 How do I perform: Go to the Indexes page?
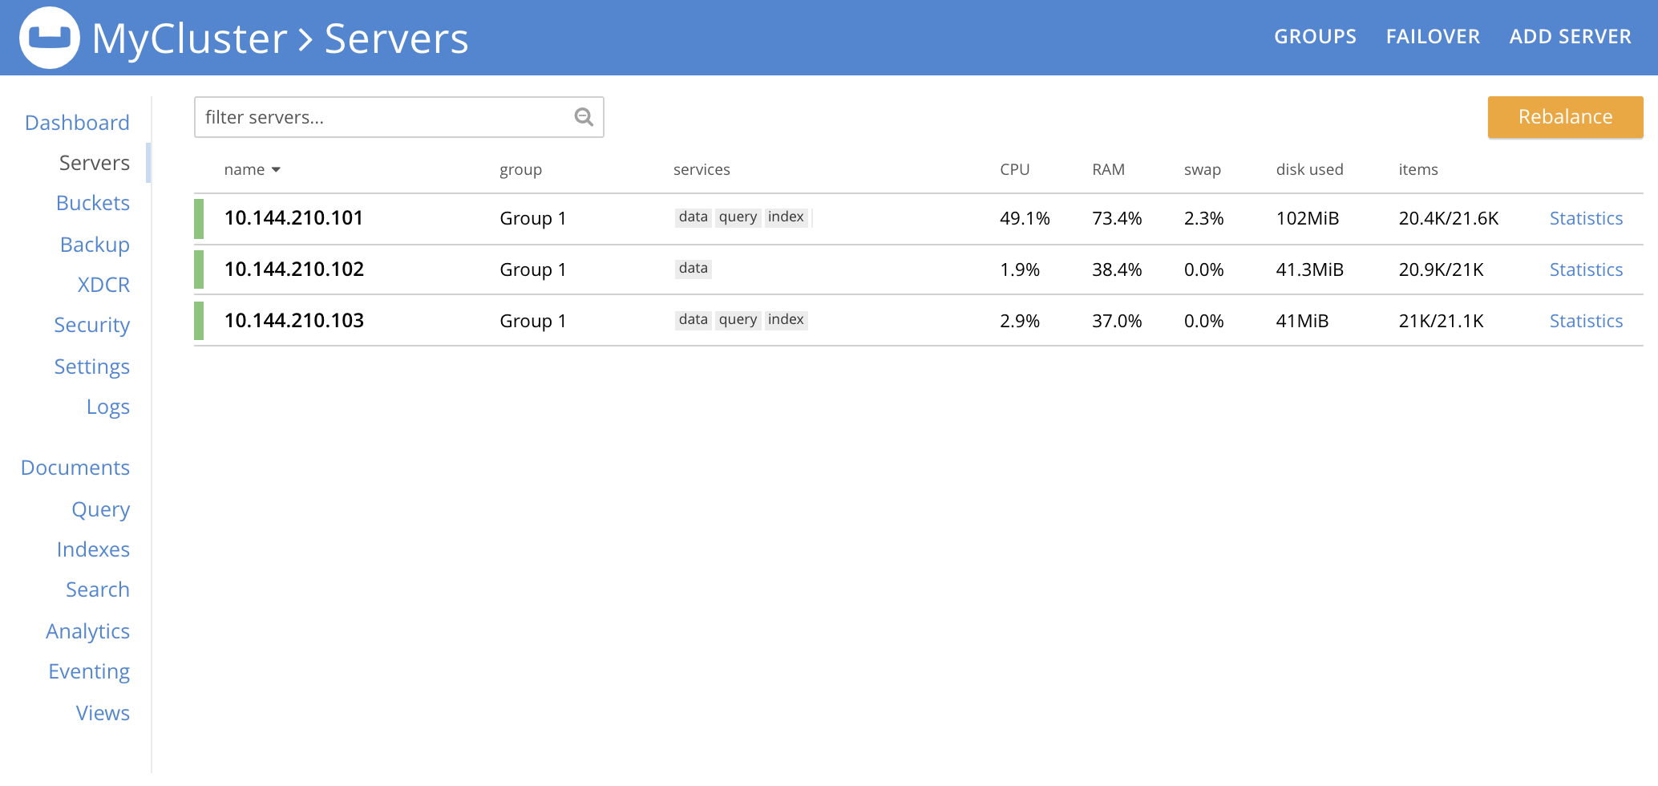click(93, 549)
